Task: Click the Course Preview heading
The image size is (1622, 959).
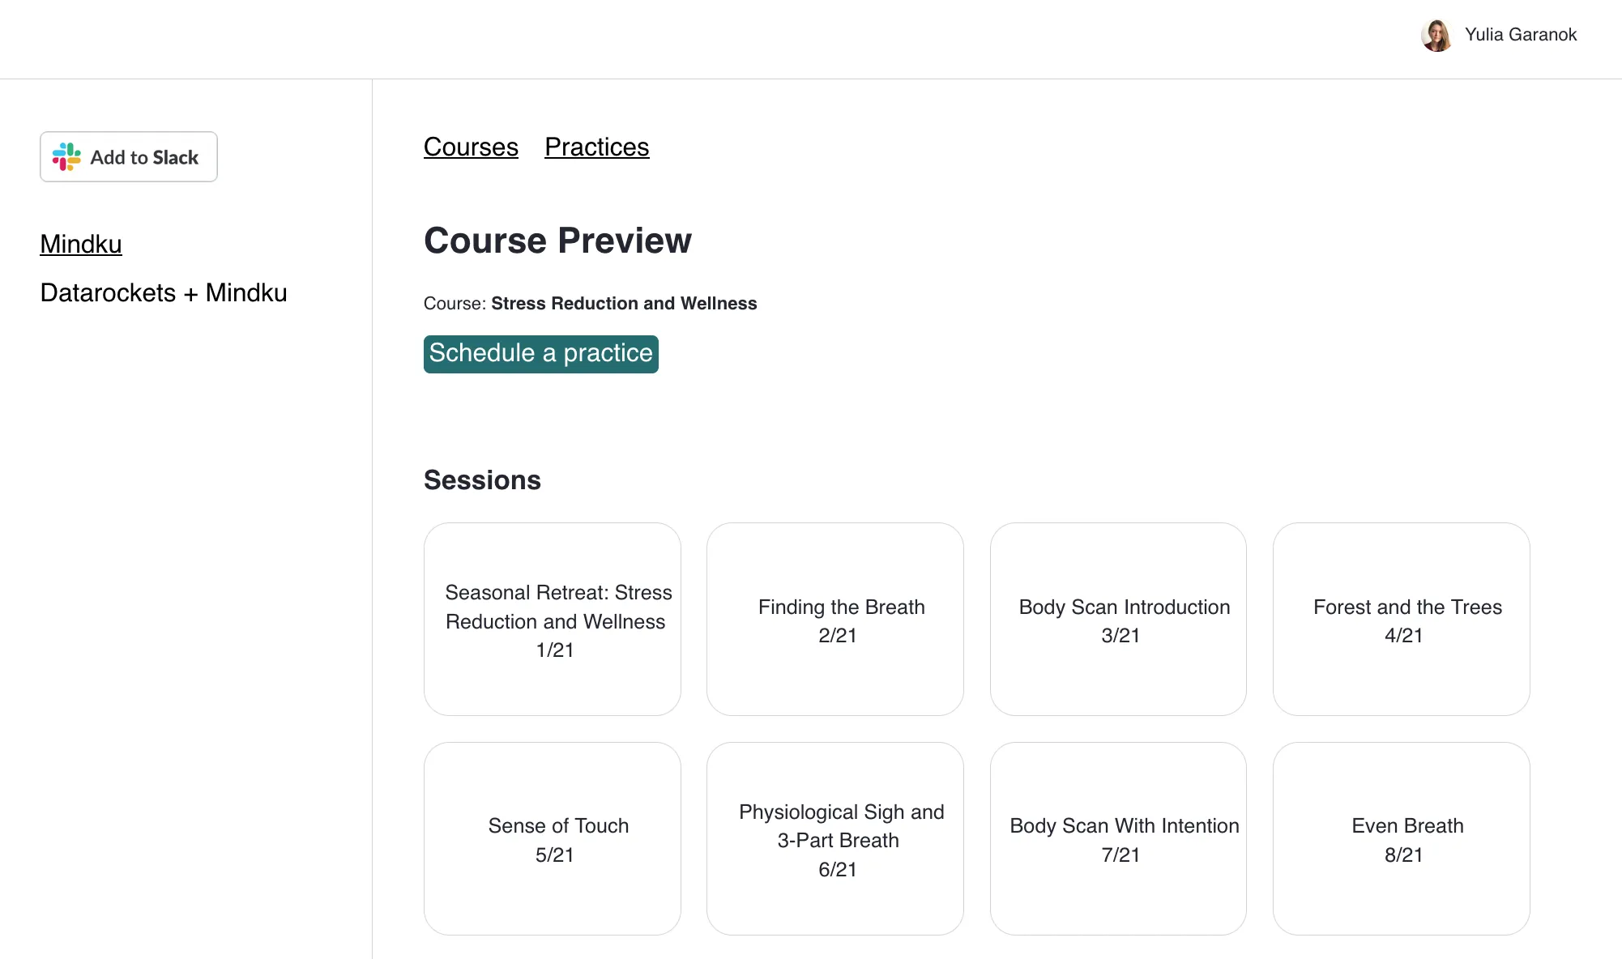Action: (x=557, y=240)
